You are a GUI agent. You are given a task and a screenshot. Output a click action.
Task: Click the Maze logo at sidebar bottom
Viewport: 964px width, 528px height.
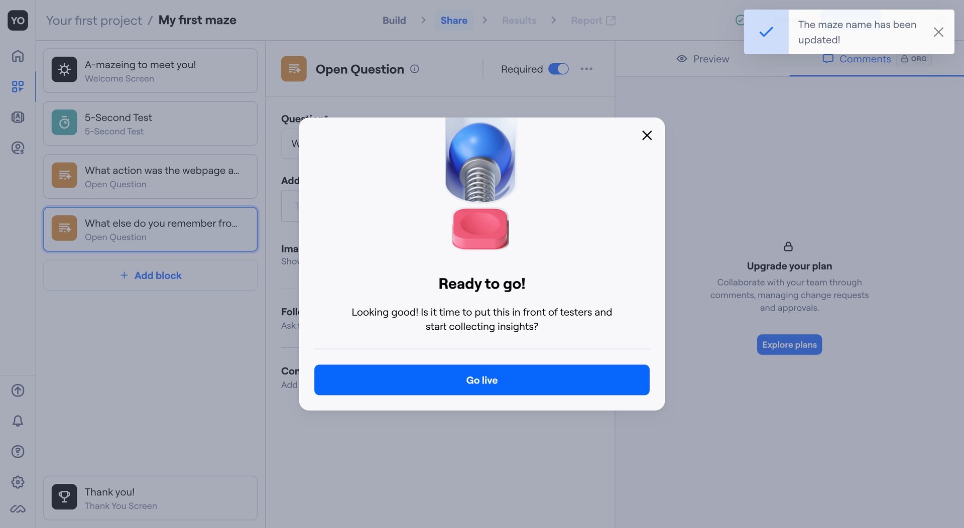pyautogui.click(x=18, y=508)
